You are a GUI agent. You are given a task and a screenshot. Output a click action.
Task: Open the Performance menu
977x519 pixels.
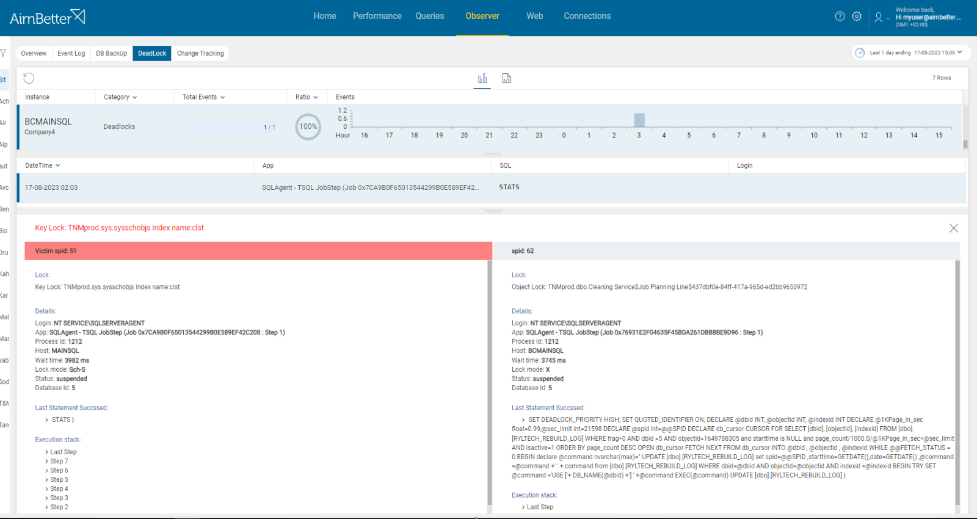coord(377,16)
